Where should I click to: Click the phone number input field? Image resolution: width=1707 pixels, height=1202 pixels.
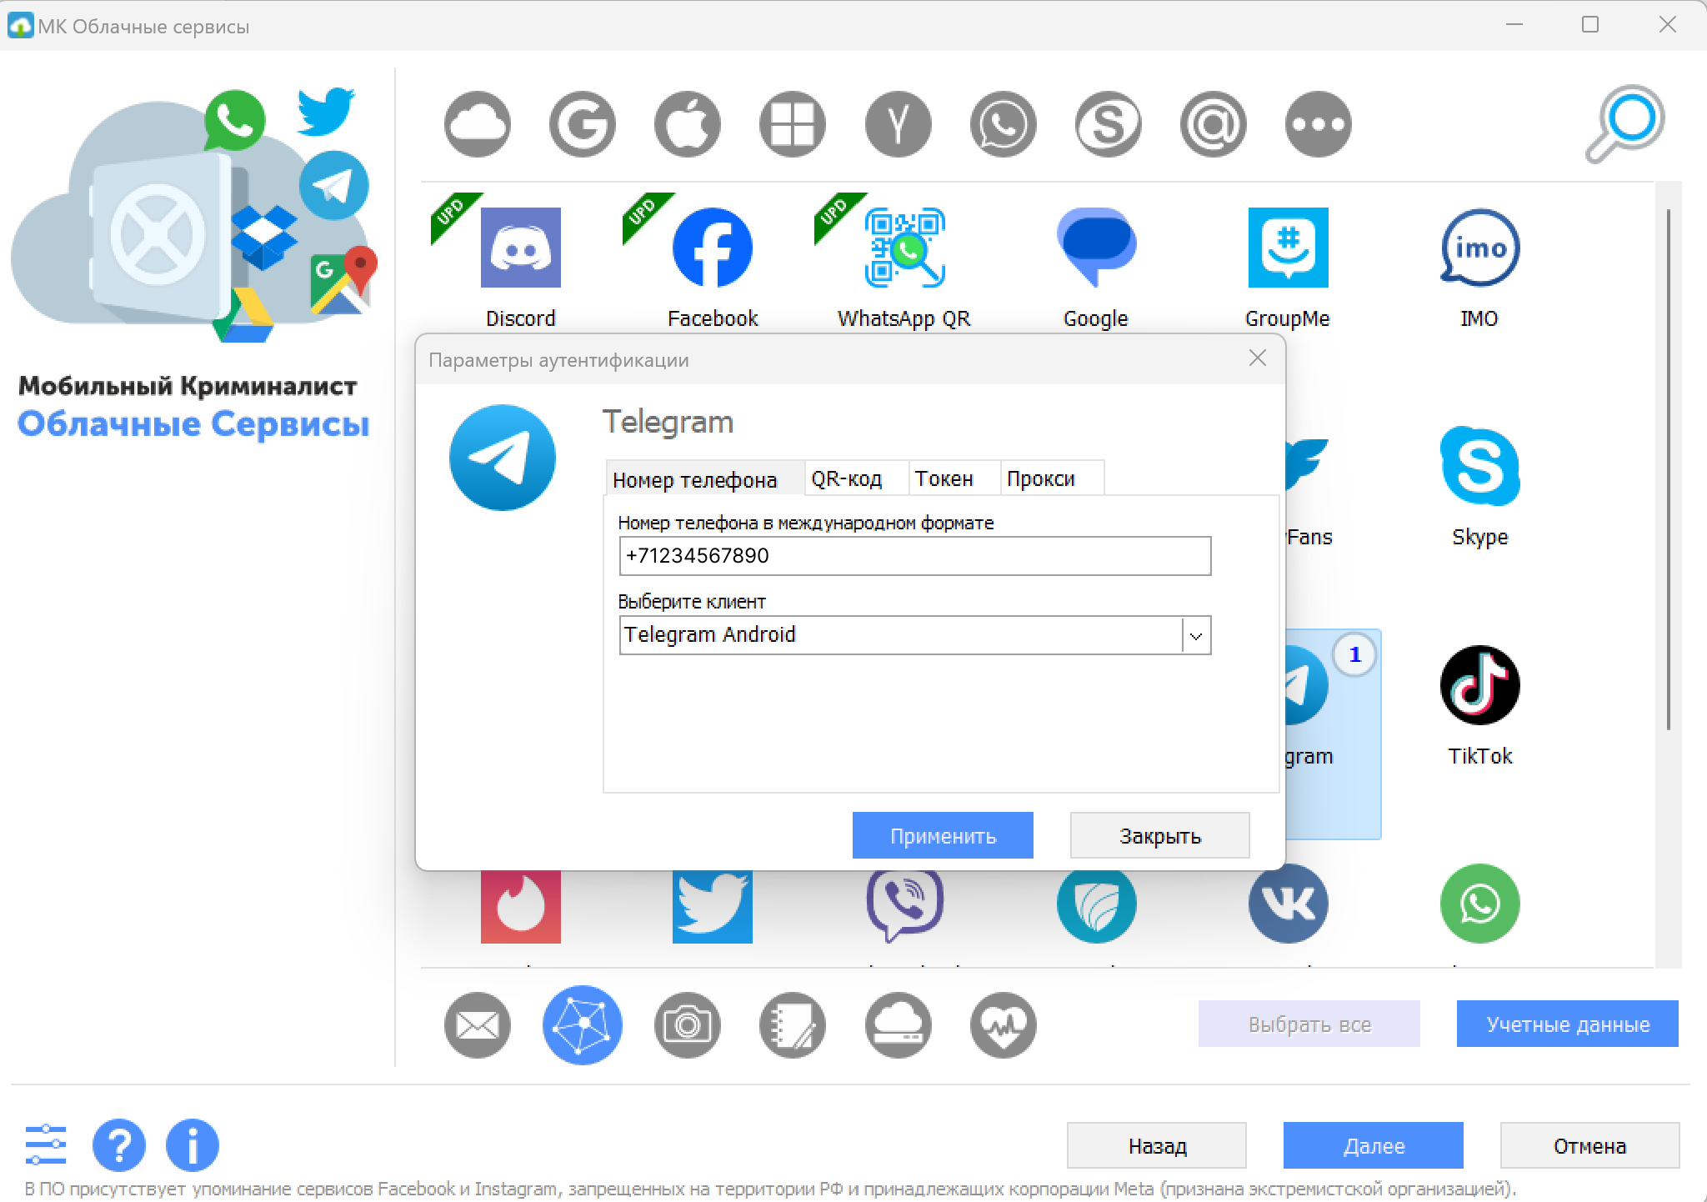click(x=914, y=556)
